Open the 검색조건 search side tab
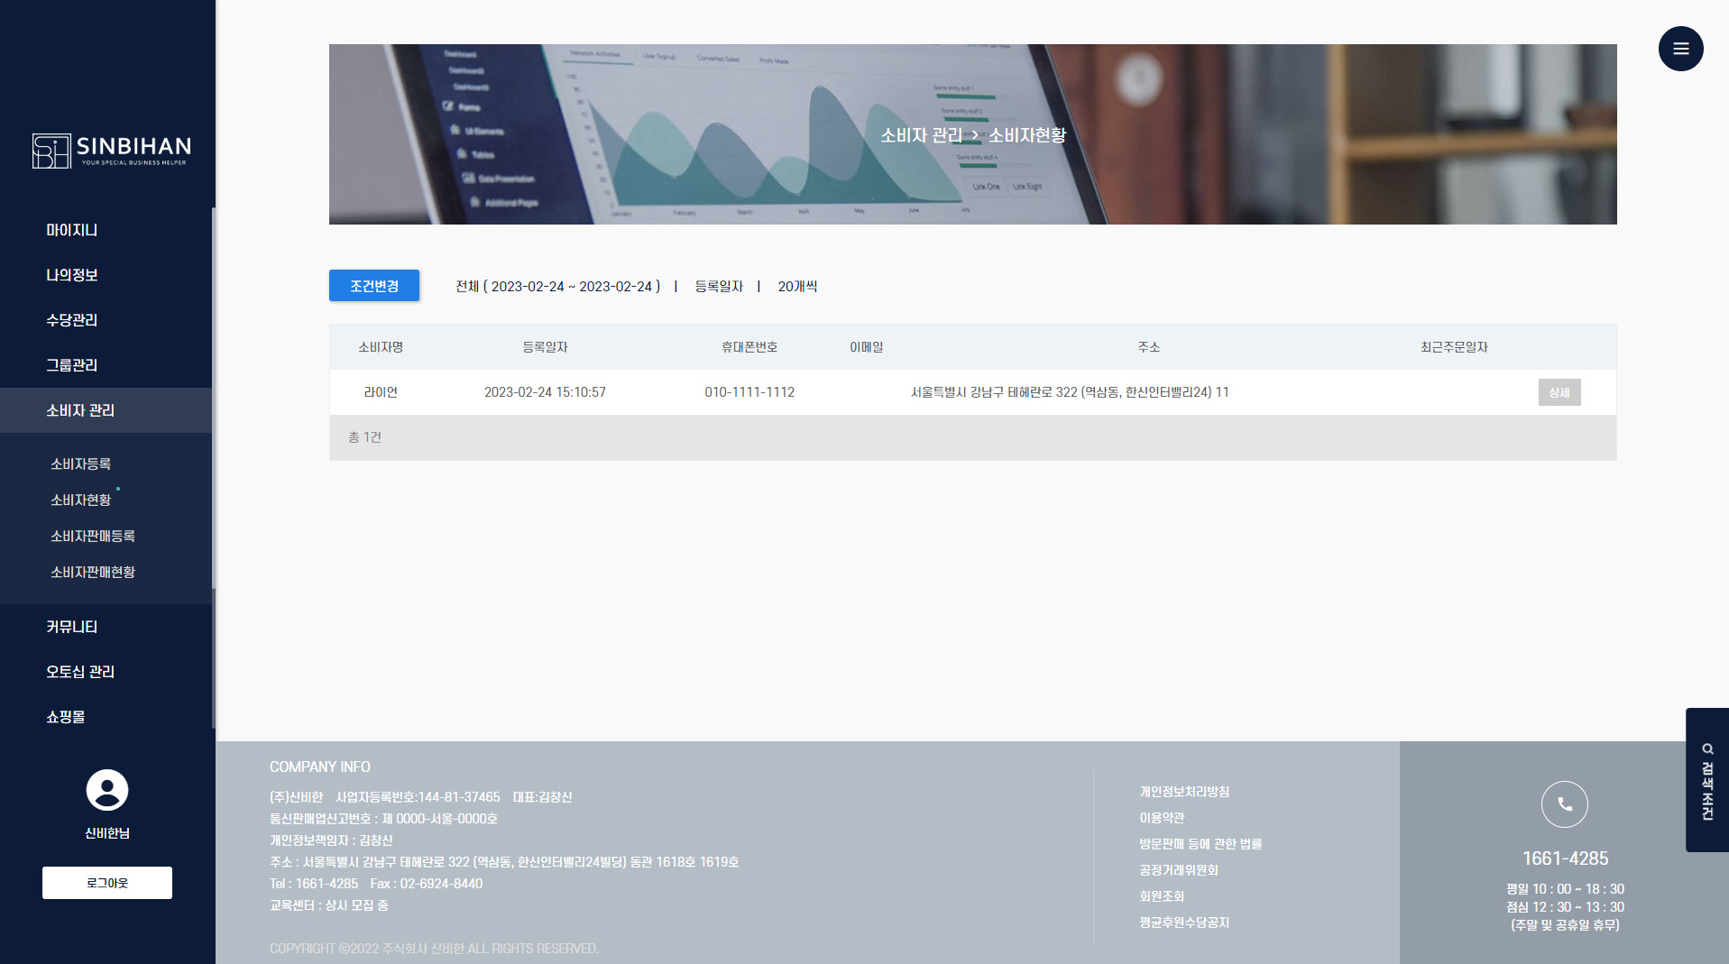 1706,780
